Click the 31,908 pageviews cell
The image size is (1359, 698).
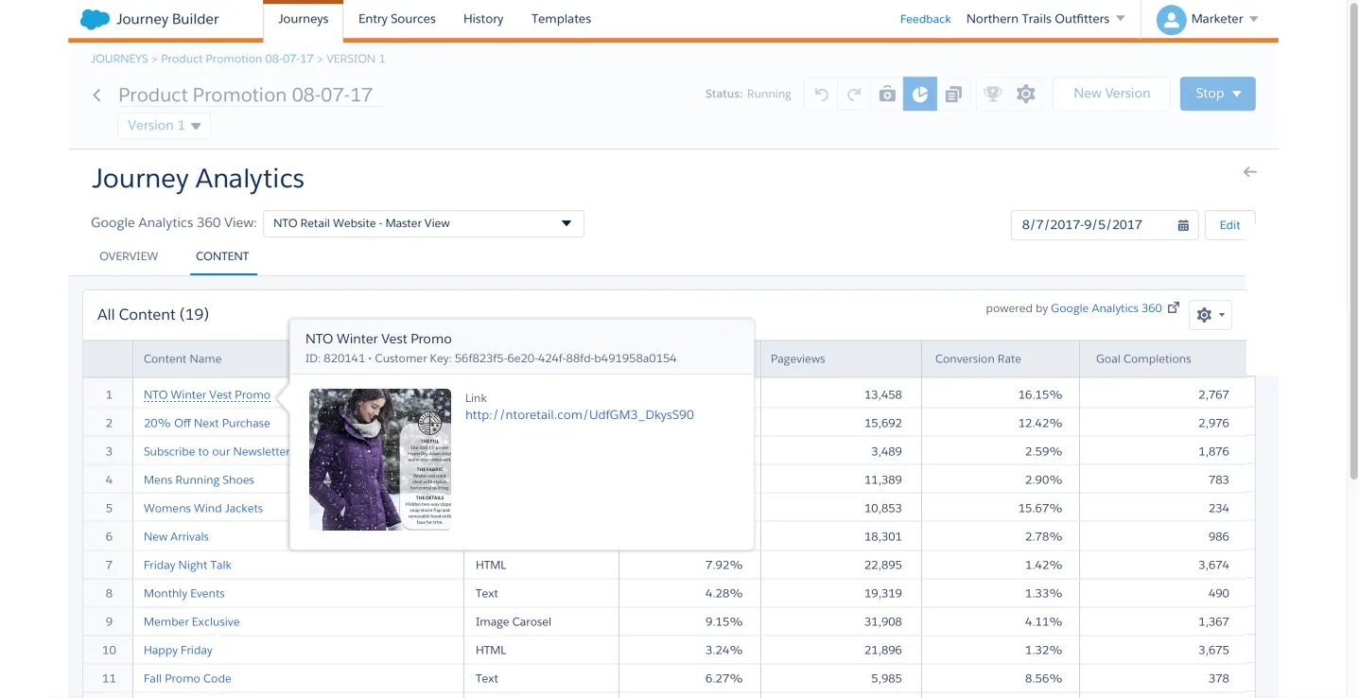pyautogui.click(x=842, y=621)
